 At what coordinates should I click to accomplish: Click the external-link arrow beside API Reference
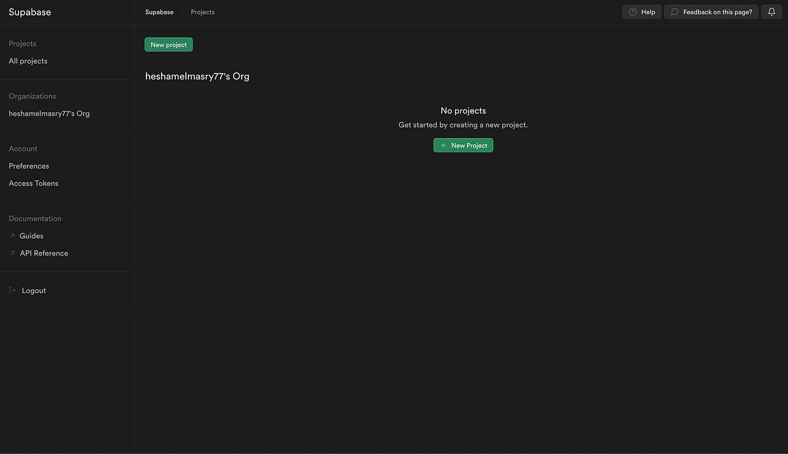tap(12, 252)
